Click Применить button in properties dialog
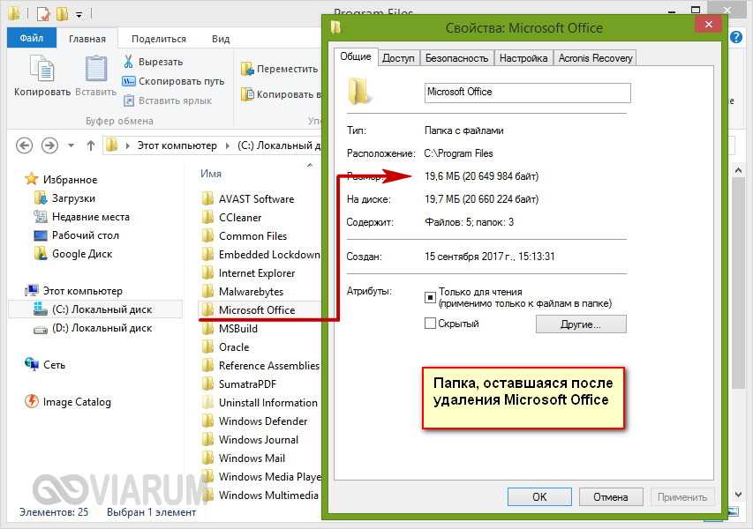This screenshot has width=753, height=529. pyautogui.click(x=682, y=497)
